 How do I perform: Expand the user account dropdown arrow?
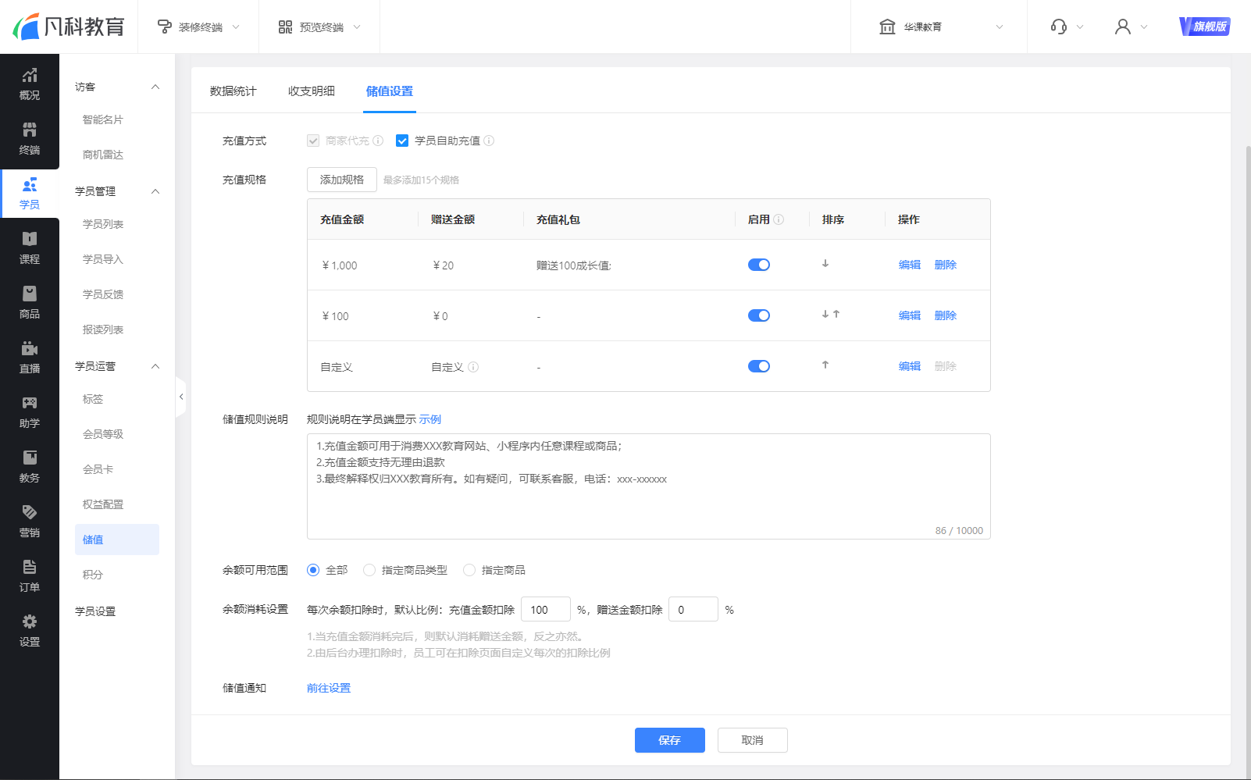point(1144,27)
